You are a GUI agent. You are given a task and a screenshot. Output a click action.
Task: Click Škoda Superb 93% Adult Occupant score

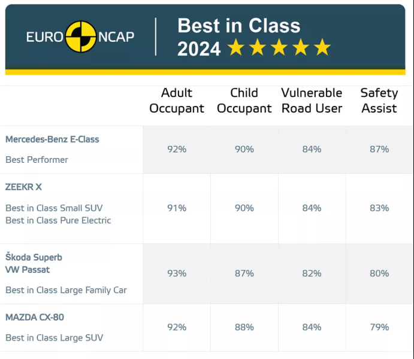click(x=177, y=273)
